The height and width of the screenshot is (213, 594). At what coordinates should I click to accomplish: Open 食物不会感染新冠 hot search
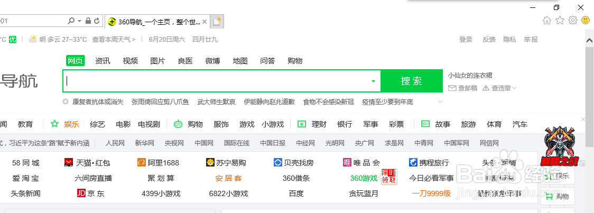coord(328,101)
